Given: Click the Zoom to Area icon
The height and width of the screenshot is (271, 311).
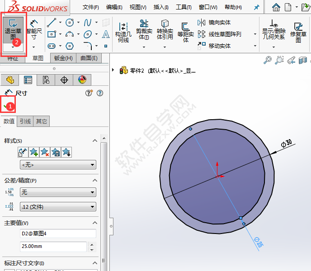Looking at the screenshot, I should [279, 60].
